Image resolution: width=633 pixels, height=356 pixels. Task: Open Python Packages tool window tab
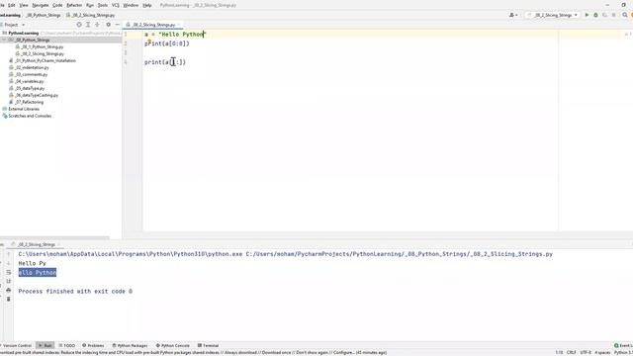pyautogui.click(x=130, y=345)
